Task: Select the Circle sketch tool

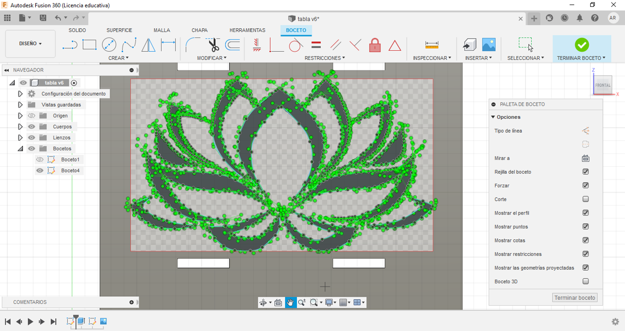Action: pos(109,45)
